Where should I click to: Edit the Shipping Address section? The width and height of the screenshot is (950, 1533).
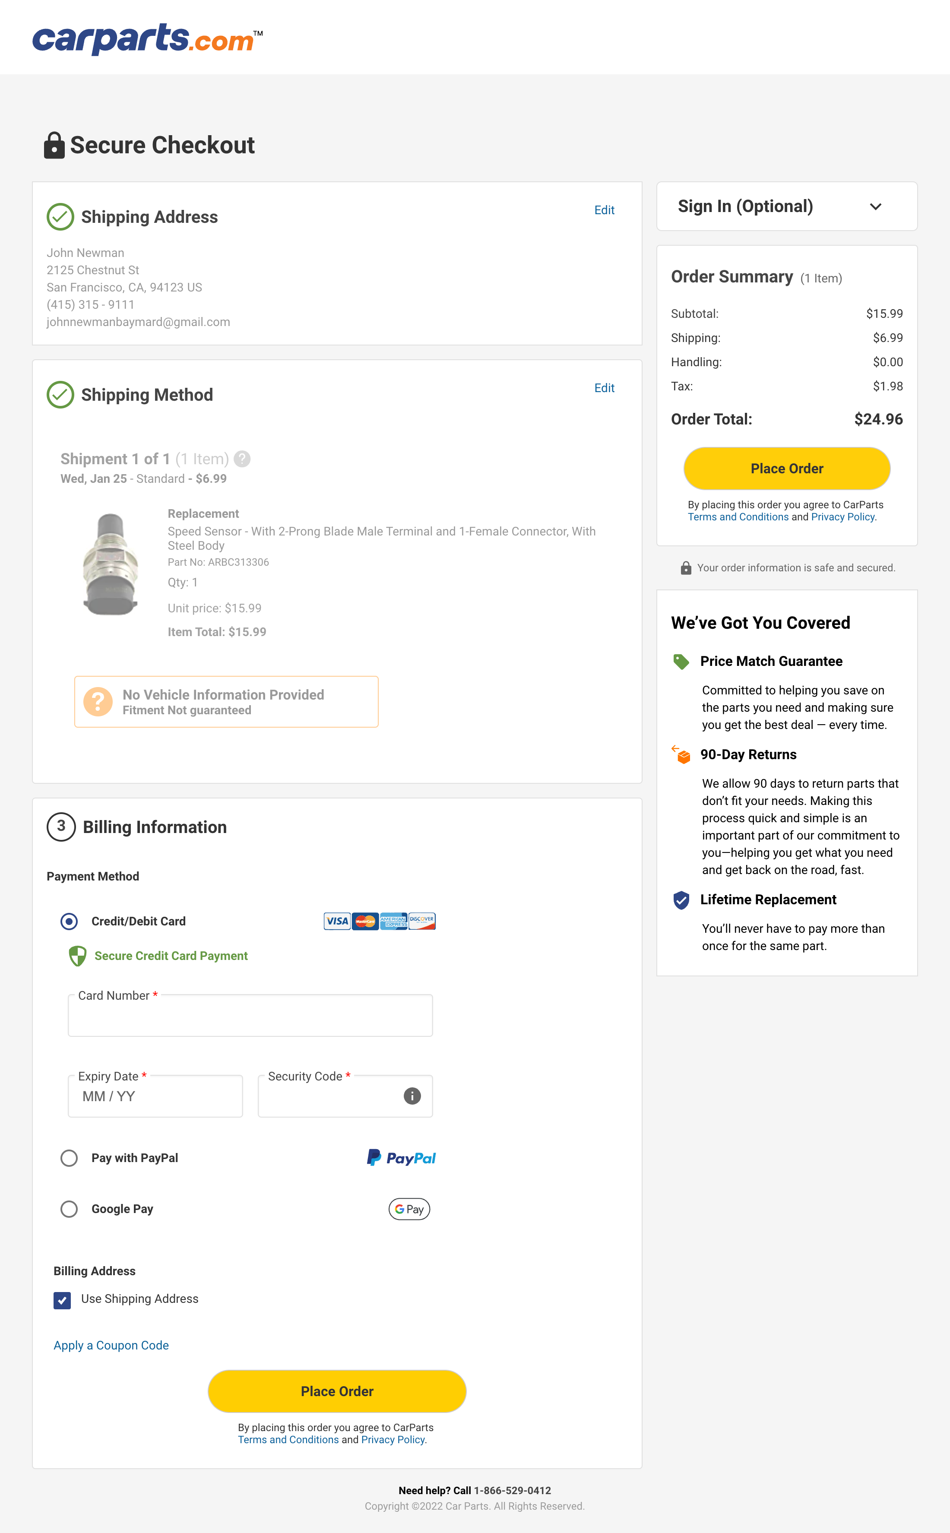tap(604, 210)
